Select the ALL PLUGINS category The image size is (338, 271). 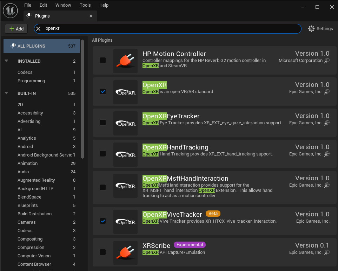point(42,46)
